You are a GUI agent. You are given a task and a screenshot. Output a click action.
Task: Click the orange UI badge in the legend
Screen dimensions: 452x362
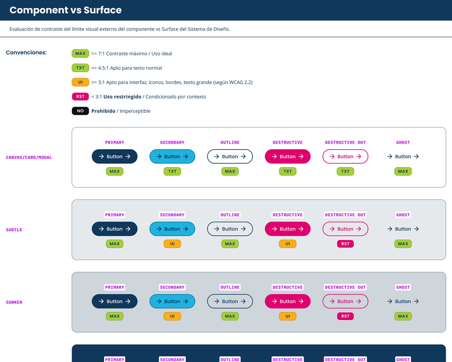pyautogui.click(x=80, y=82)
